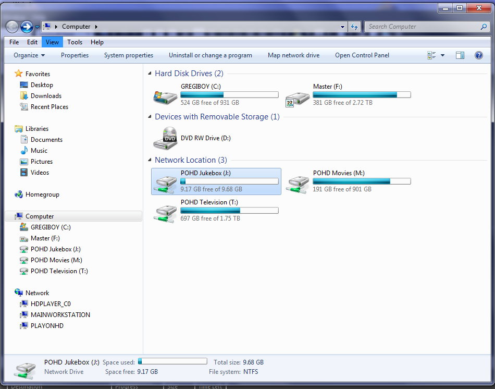Open the Organize dropdown
The width and height of the screenshot is (495, 389).
29,55
